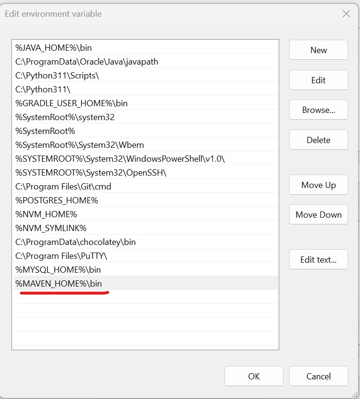Open Edit text... view

click(318, 260)
